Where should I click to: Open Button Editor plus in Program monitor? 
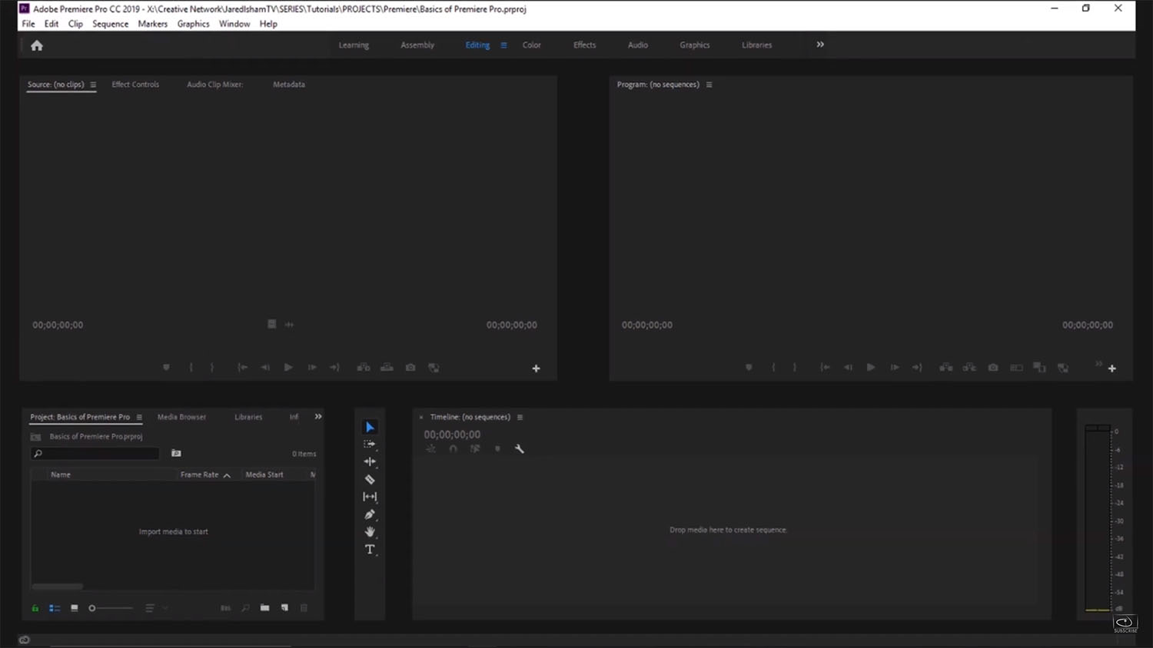pyautogui.click(x=1111, y=369)
